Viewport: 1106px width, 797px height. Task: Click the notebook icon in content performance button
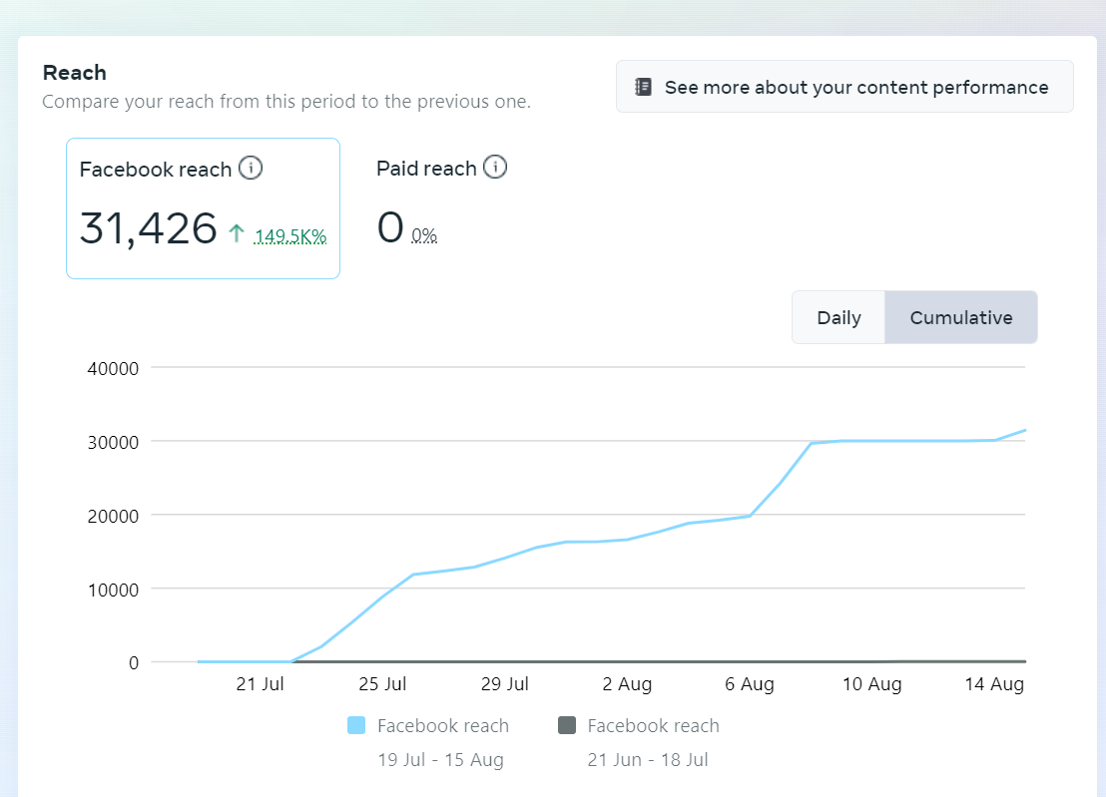[644, 87]
